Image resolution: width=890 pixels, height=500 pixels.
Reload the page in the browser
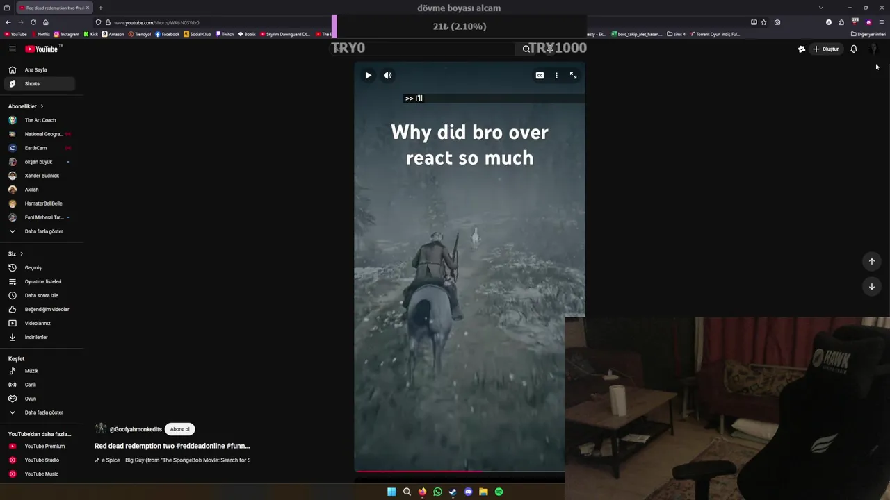[33, 22]
